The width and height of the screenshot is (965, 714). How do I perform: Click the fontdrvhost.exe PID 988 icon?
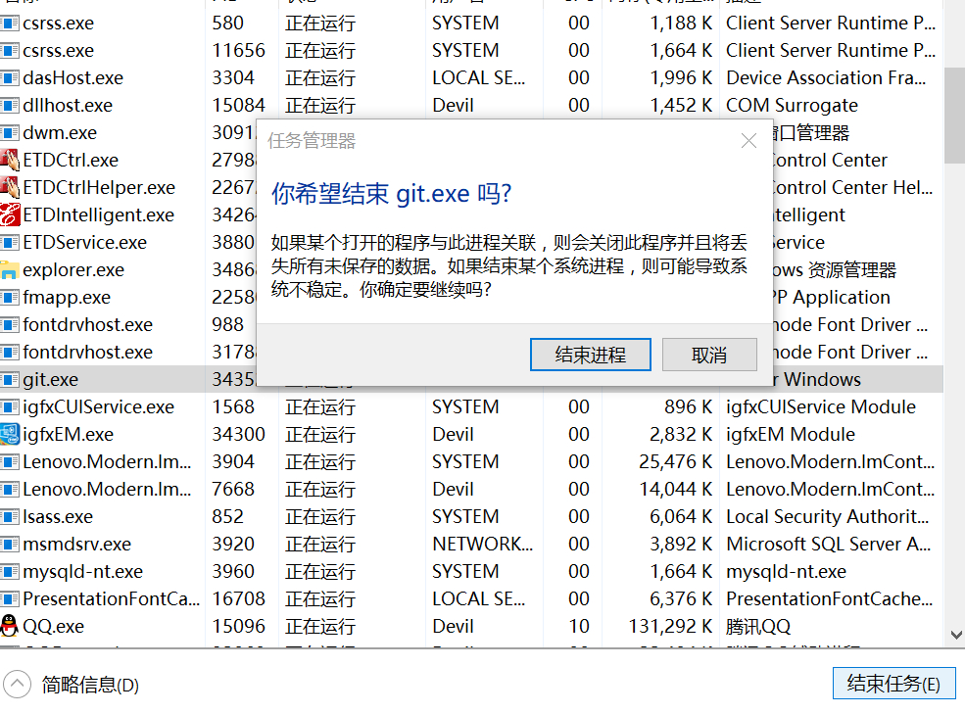click(10, 324)
